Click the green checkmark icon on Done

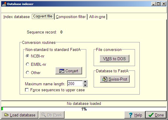point(151,115)
